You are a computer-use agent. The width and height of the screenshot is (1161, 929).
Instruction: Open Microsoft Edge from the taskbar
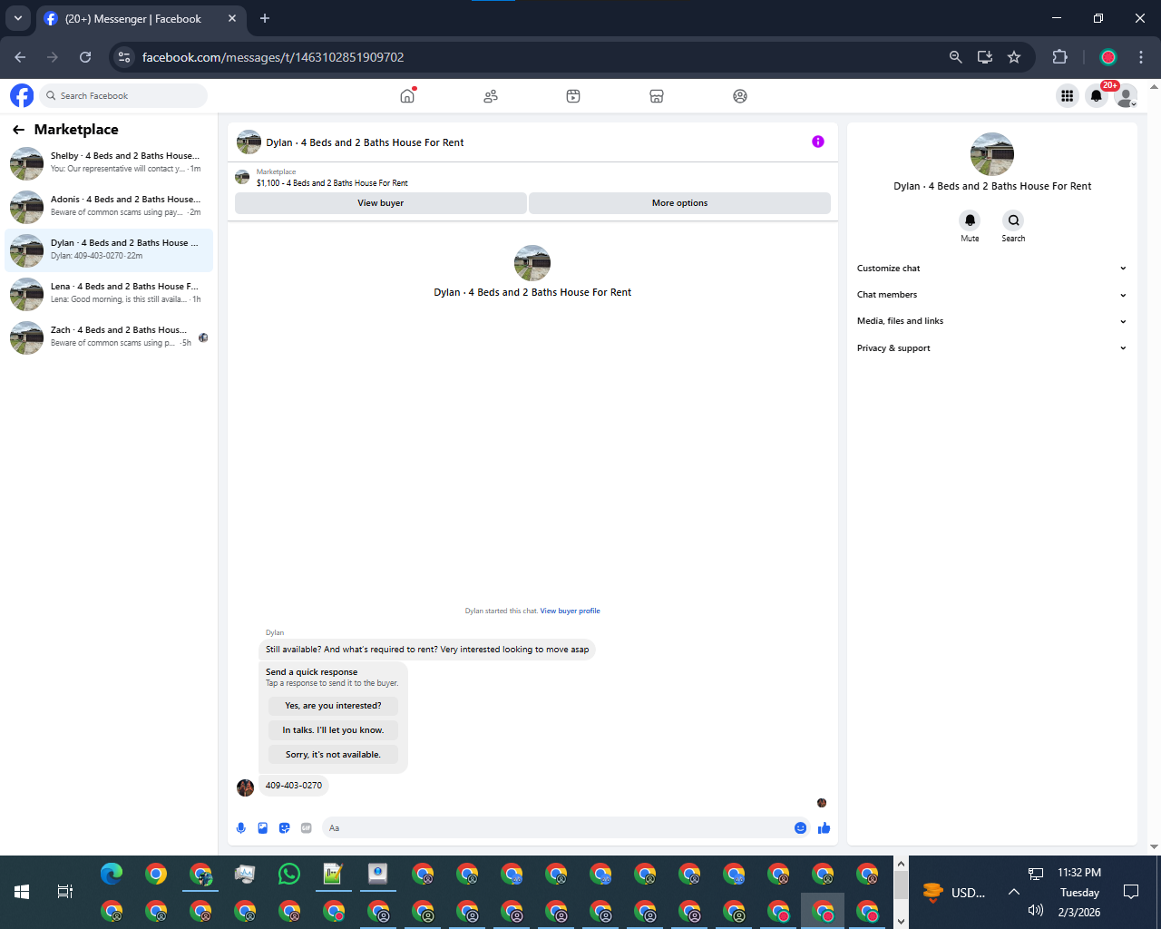click(x=112, y=874)
